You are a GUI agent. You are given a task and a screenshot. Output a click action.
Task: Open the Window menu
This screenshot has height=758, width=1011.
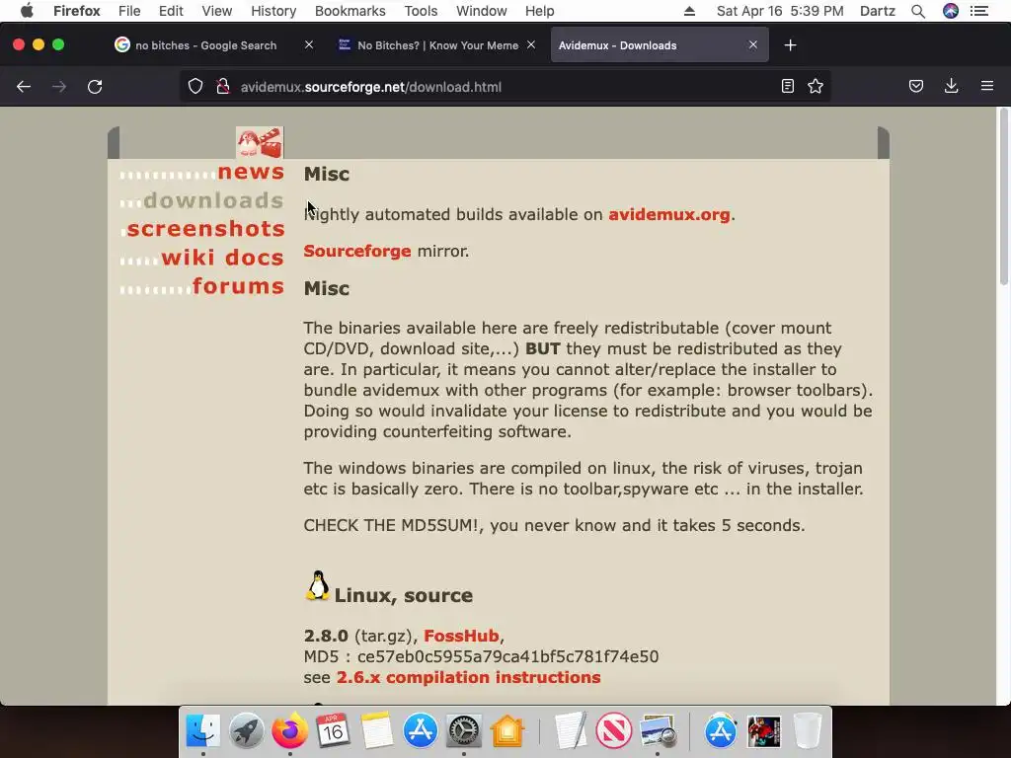click(x=482, y=11)
